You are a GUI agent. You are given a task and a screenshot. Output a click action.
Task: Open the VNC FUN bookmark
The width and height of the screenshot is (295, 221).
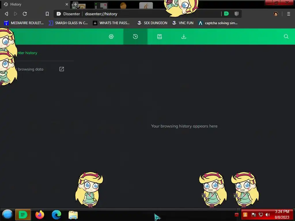(x=183, y=23)
